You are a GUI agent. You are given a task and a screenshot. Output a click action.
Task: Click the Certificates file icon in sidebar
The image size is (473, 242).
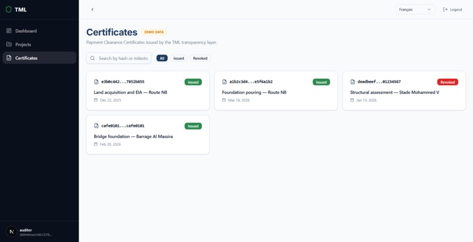point(9,58)
